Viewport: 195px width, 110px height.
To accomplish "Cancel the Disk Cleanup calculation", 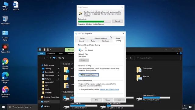I will 117,21.
